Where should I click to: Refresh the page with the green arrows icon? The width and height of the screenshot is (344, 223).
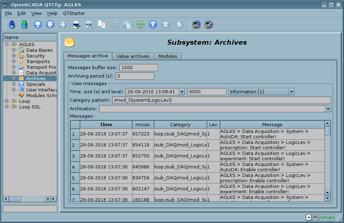click(x=141, y=24)
